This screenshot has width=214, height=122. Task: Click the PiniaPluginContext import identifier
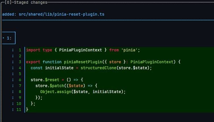click(80, 50)
